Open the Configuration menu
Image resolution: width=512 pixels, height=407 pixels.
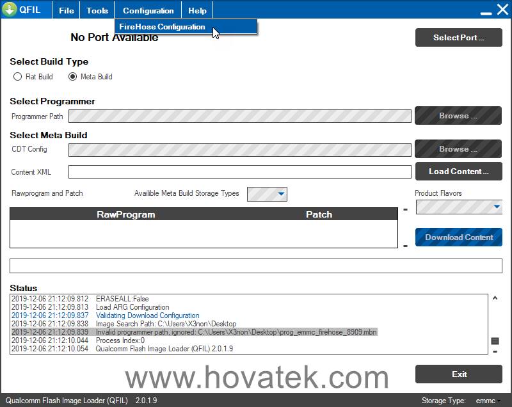pos(148,10)
